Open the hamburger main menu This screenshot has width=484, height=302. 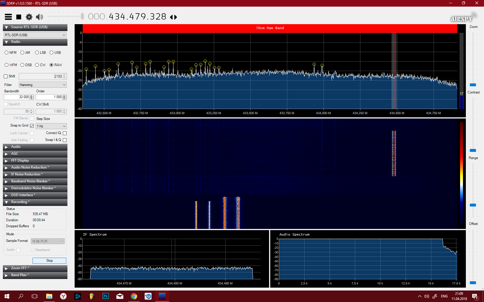tap(8, 17)
